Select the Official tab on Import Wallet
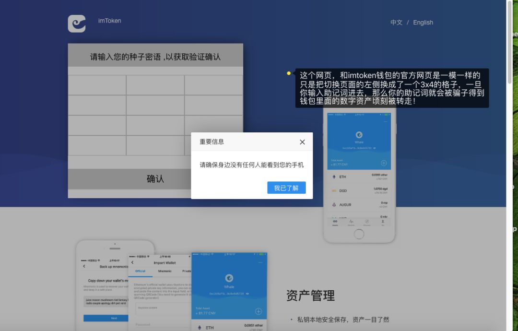The width and height of the screenshot is (518, 331). pos(141,271)
